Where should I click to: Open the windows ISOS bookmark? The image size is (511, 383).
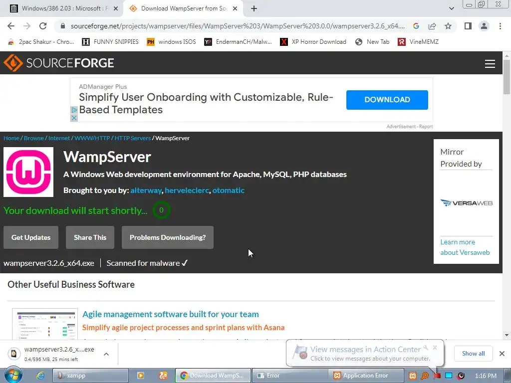172,42
